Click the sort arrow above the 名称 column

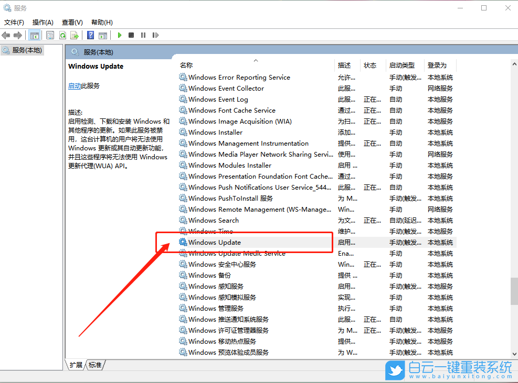click(256, 59)
